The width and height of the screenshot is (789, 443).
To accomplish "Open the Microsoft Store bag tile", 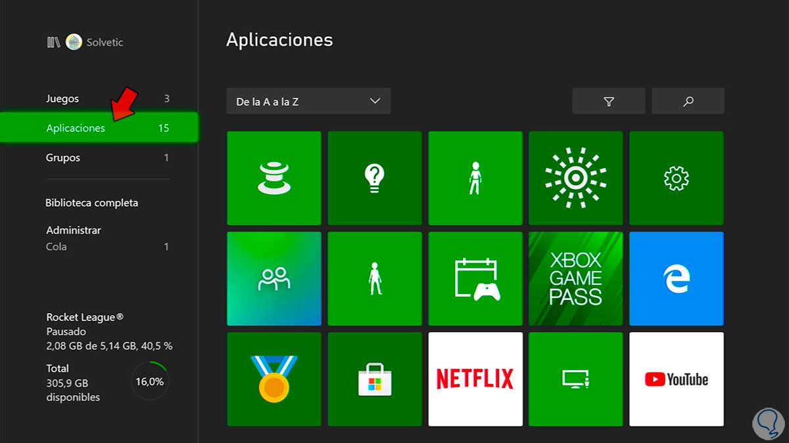I will (375, 379).
